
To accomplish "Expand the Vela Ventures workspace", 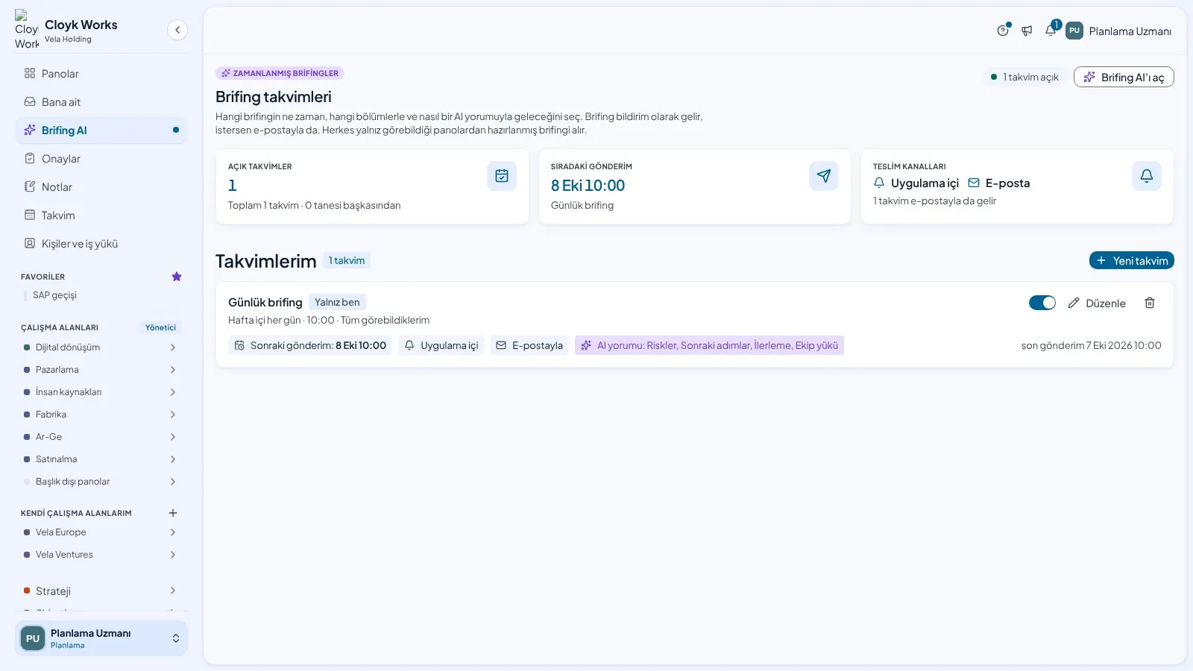I will click(x=173, y=555).
